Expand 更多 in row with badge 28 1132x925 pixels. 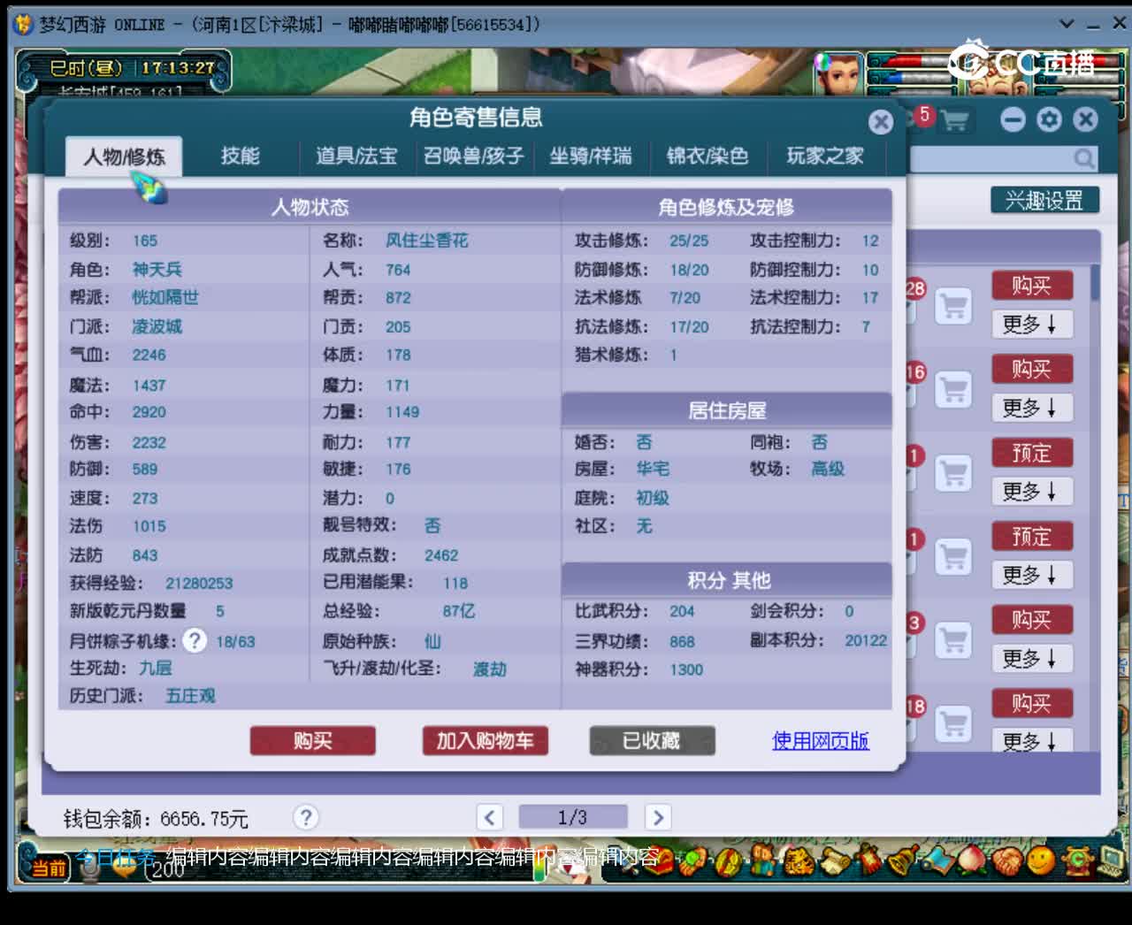pos(1031,325)
